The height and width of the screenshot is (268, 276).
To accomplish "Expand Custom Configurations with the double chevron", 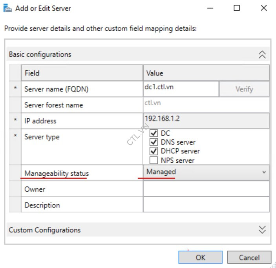I will pos(262,230).
